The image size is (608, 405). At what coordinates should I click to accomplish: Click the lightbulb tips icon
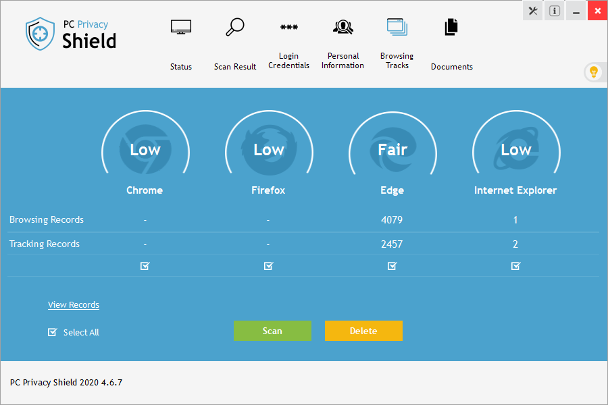[x=594, y=72]
